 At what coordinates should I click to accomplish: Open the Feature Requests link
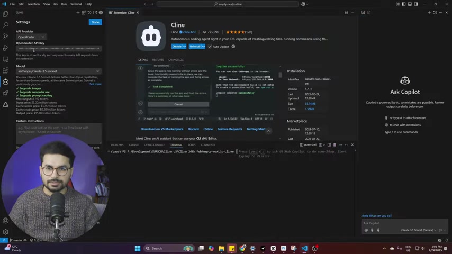coord(230,129)
